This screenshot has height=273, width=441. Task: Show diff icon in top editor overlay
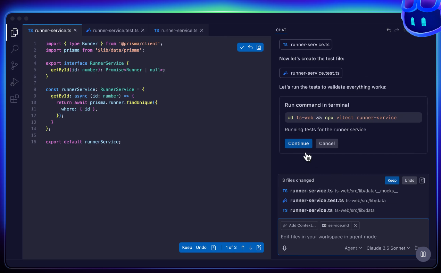click(259, 47)
